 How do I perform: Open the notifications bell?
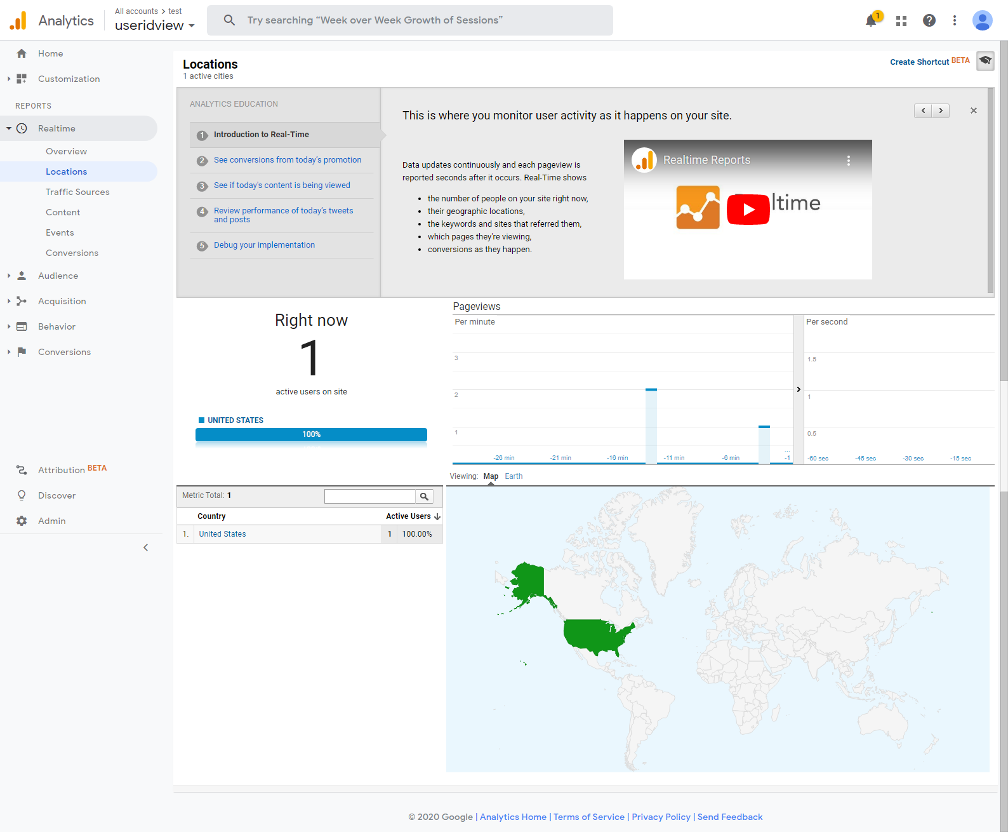871,20
